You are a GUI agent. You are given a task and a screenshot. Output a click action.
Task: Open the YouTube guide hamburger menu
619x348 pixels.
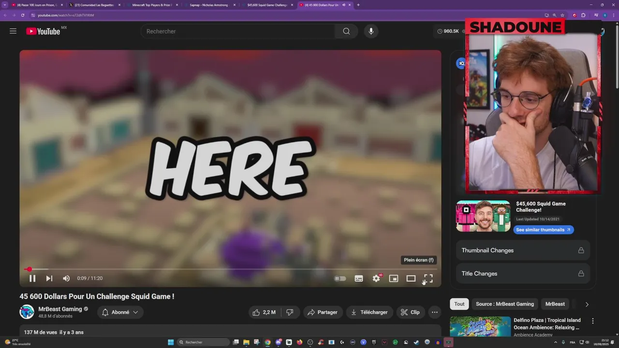click(x=13, y=31)
